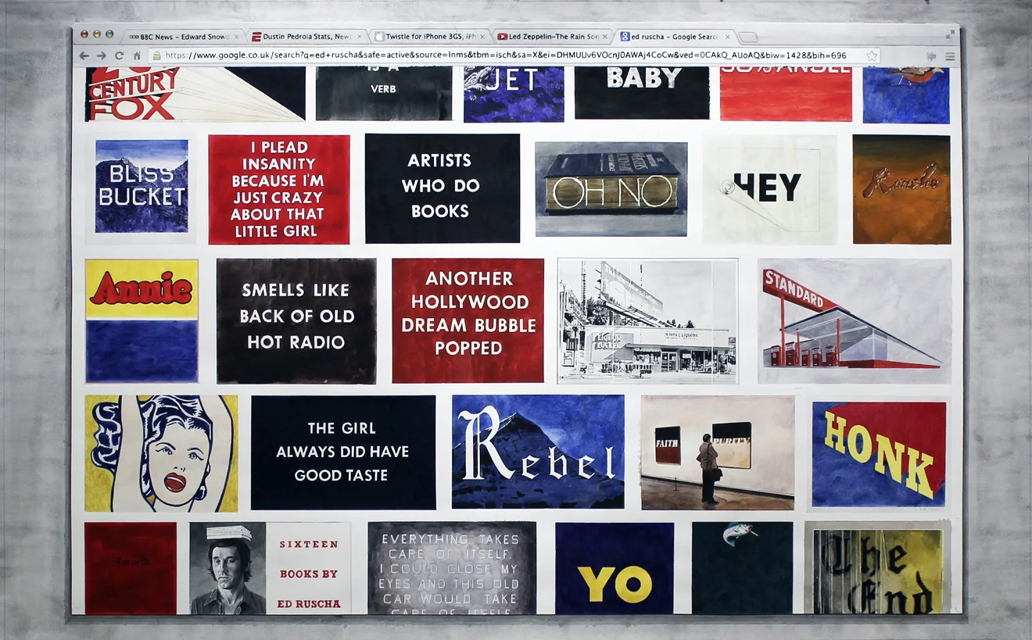The width and height of the screenshot is (1032, 640).
Task: Click the google.co.uk address bar URL
Action: click(x=505, y=55)
